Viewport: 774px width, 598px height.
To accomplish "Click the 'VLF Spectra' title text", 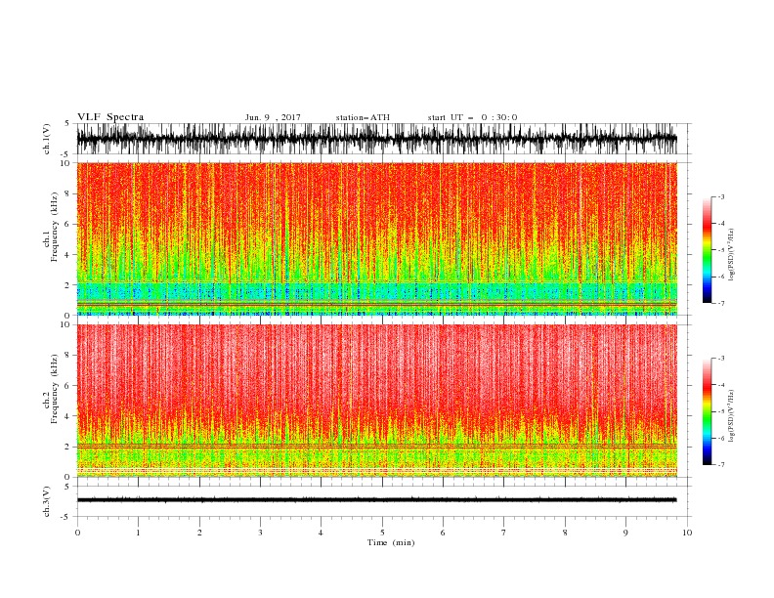I will click(x=110, y=117).
